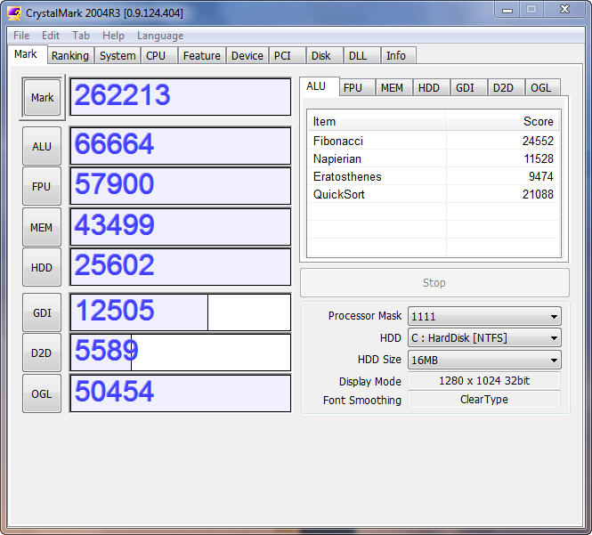Click the D2D progress bar showing 5589

pyautogui.click(x=181, y=353)
